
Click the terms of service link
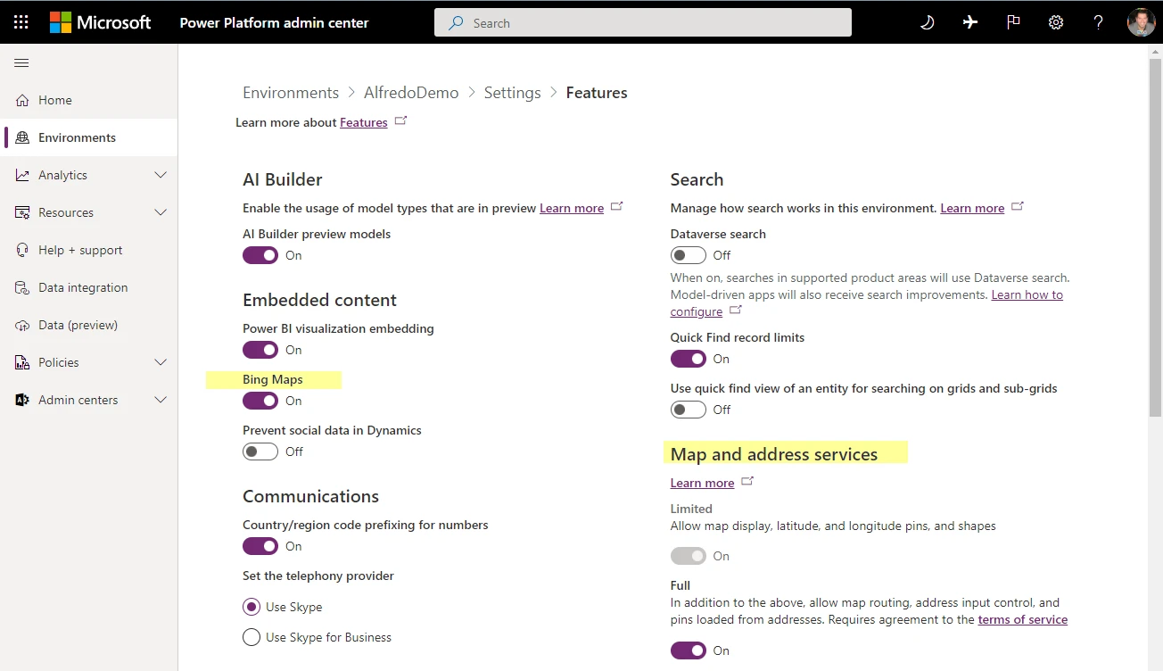(1022, 619)
